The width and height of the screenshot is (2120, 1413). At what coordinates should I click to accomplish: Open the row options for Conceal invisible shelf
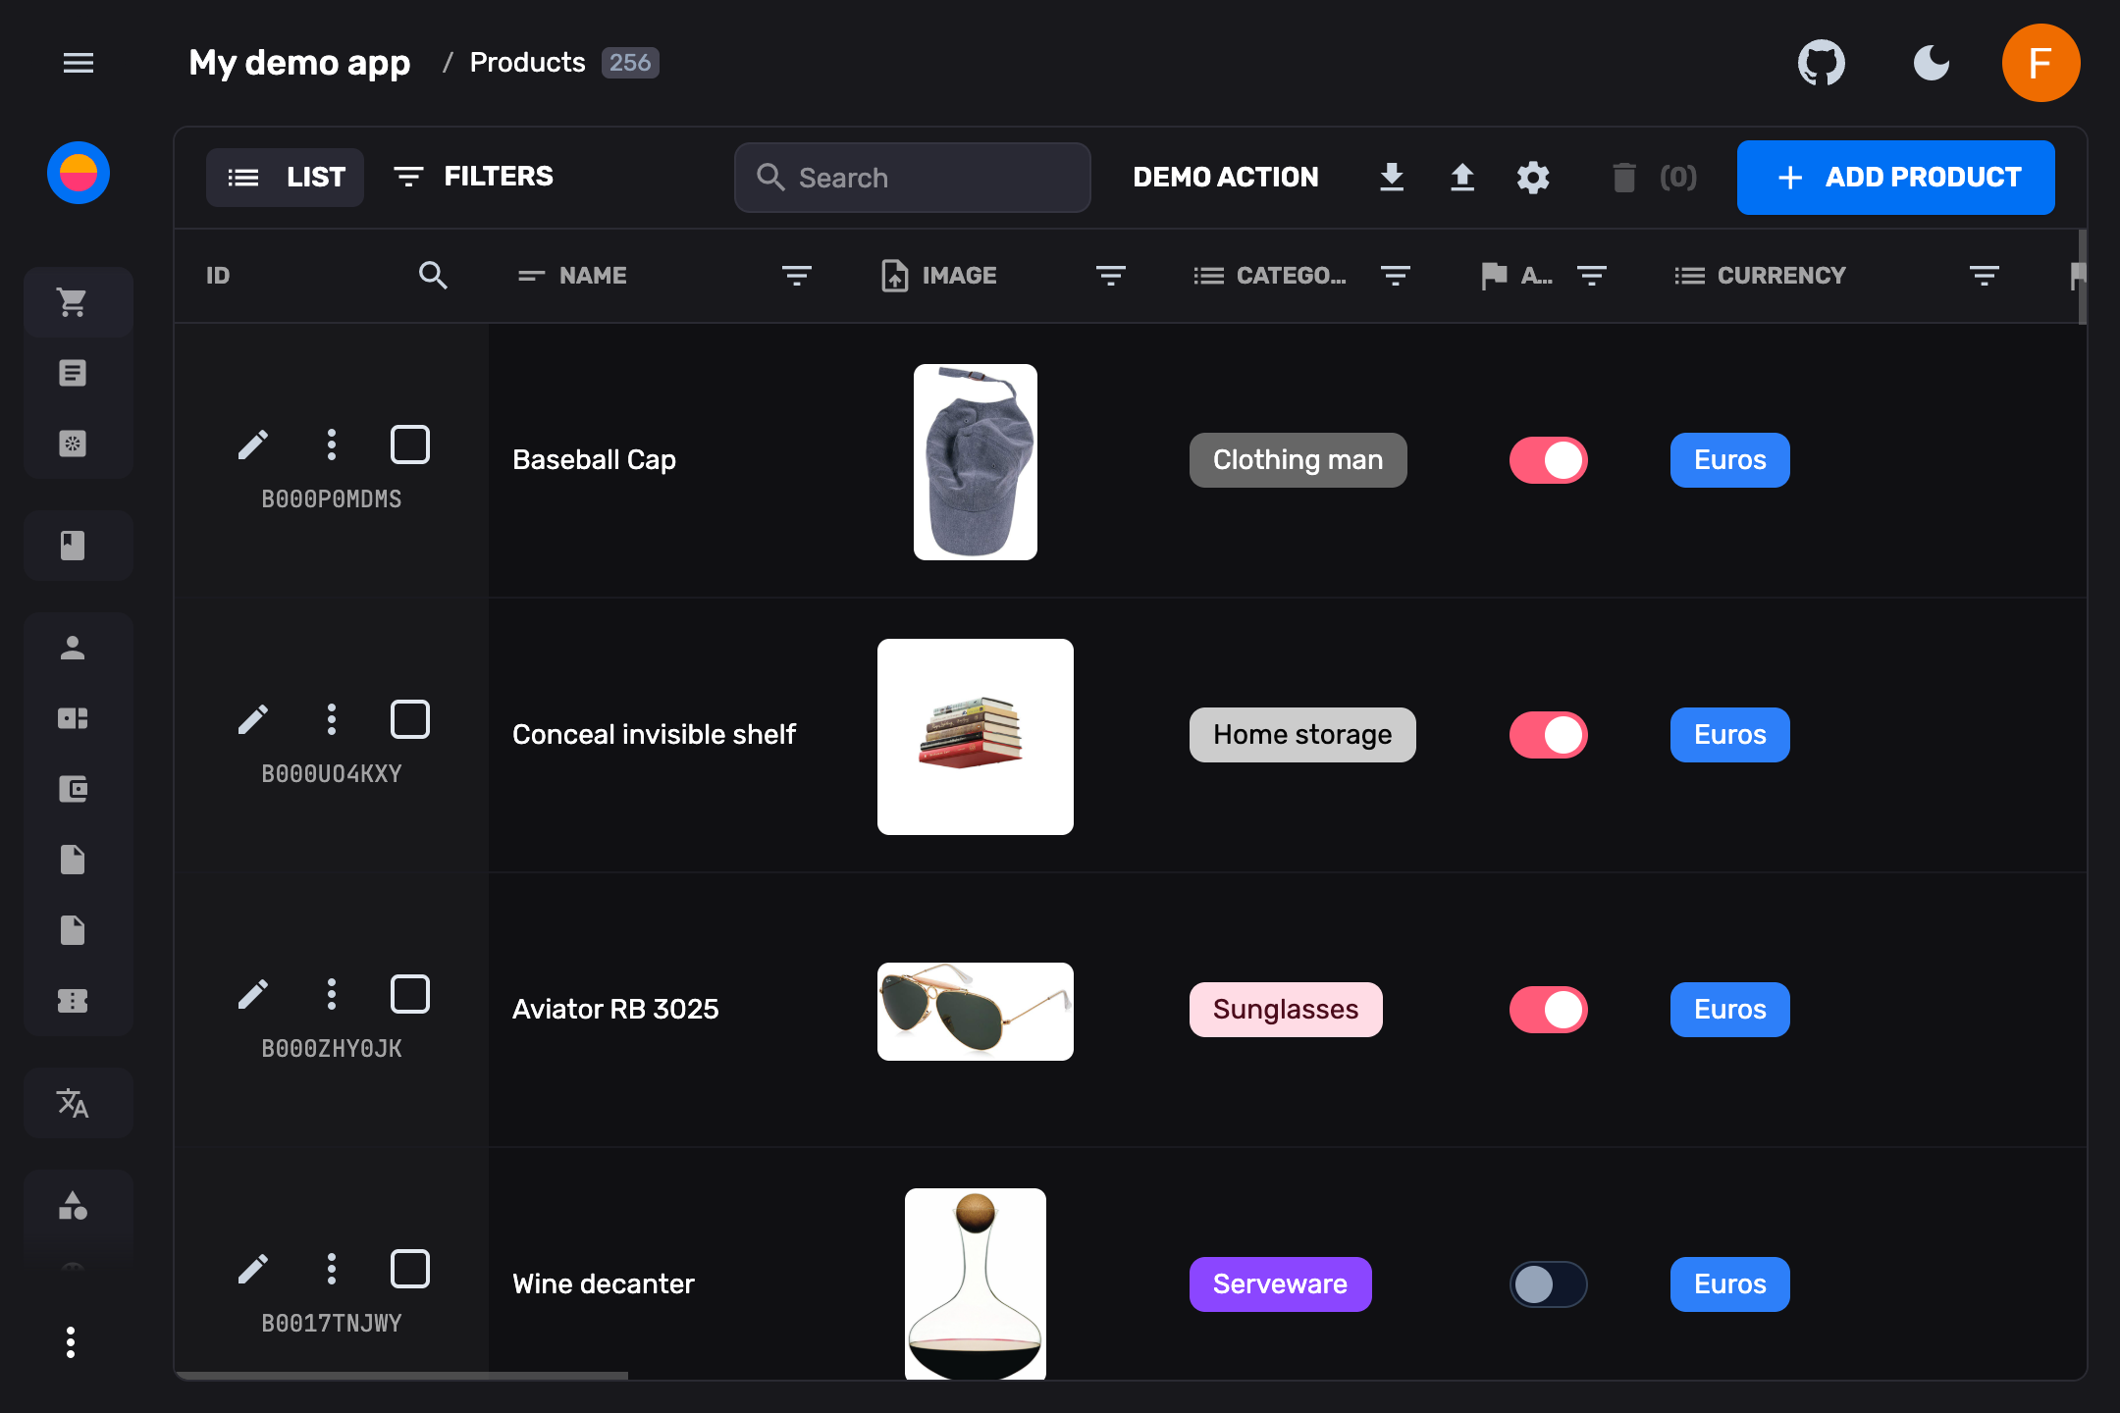click(332, 719)
